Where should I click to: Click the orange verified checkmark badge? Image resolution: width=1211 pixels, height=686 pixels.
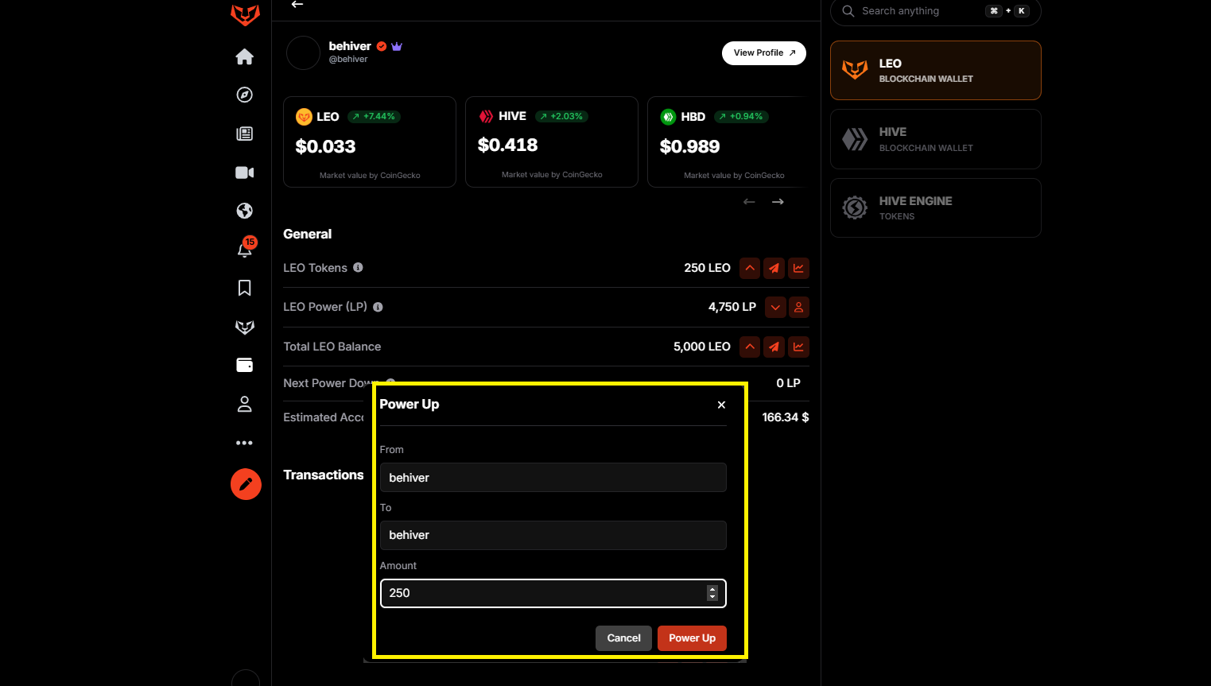pyautogui.click(x=382, y=46)
